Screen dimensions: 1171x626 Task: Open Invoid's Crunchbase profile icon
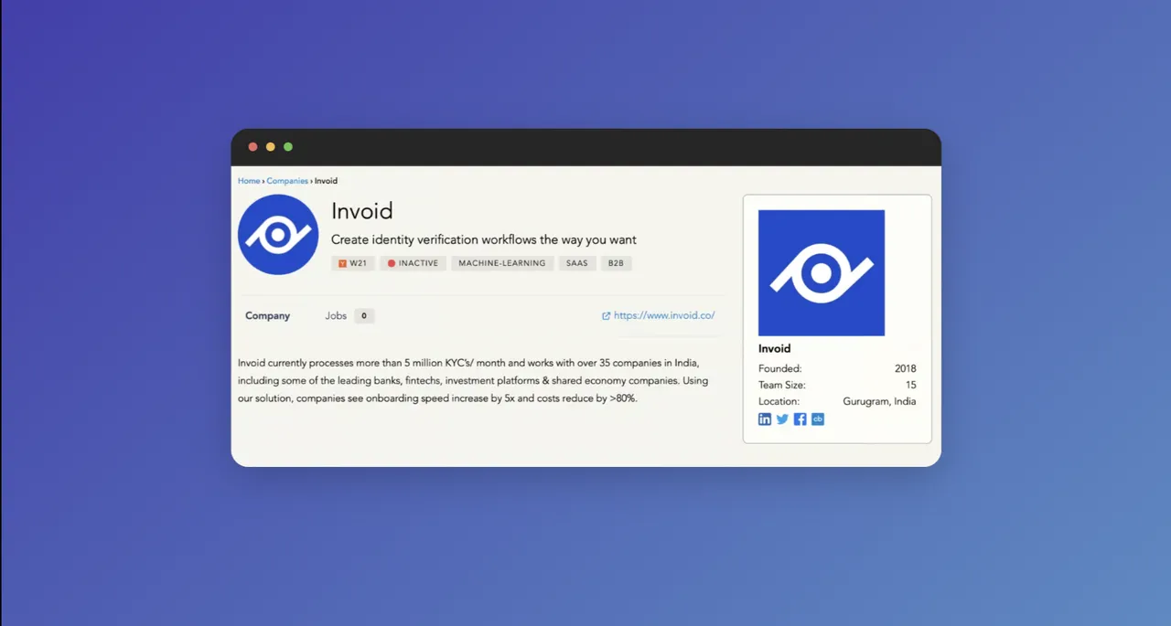818,419
